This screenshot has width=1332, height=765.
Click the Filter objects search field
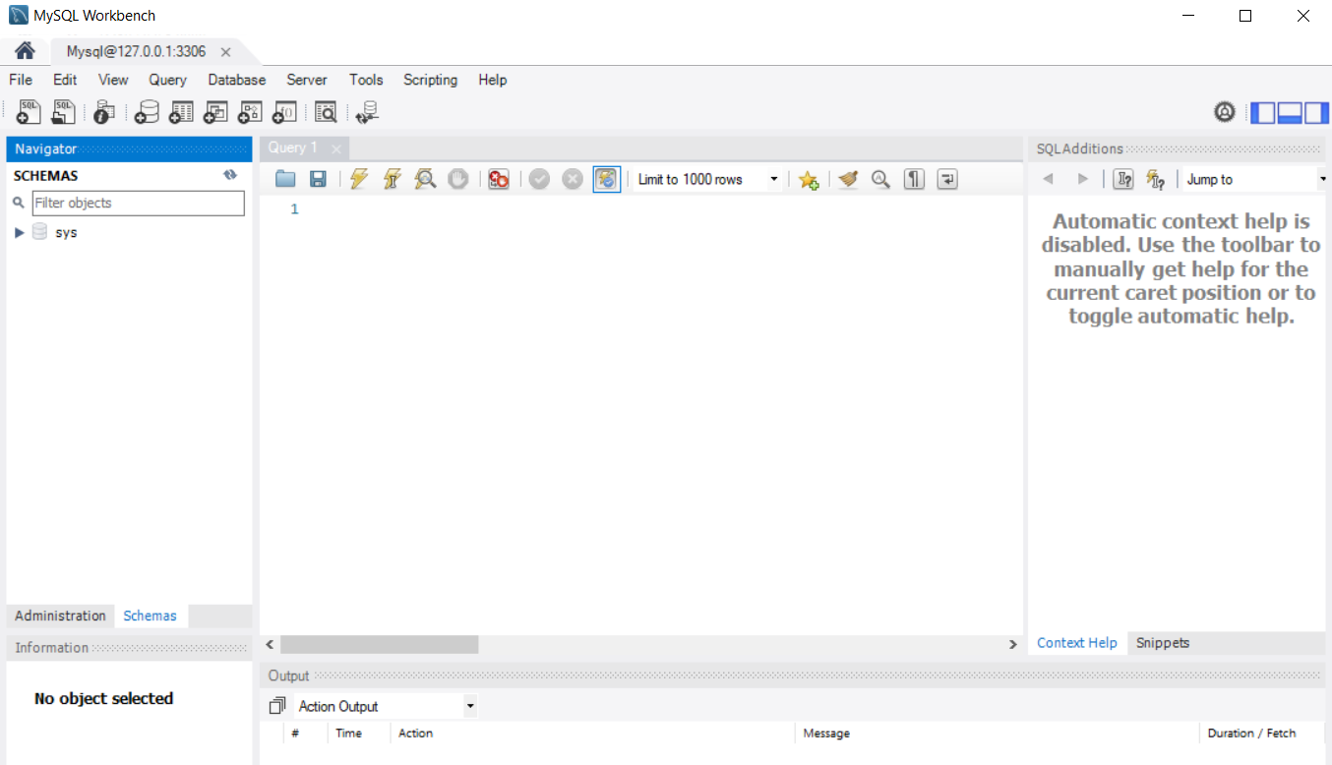pyautogui.click(x=138, y=203)
